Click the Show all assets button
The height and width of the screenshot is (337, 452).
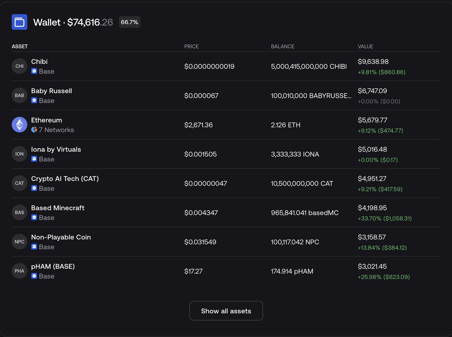pos(226,311)
